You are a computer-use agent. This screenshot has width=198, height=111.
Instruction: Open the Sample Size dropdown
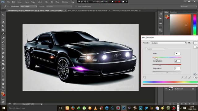(29, 6)
